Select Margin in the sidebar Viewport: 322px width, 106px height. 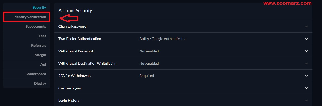click(x=40, y=55)
